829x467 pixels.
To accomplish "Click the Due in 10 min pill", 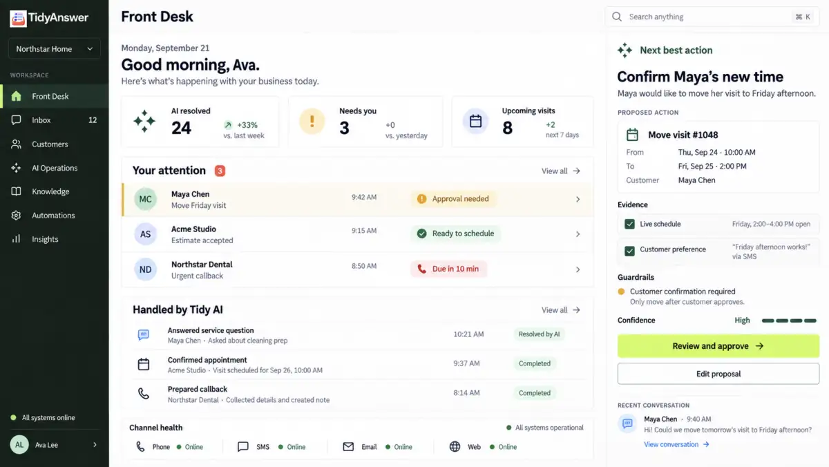I will pyautogui.click(x=449, y=269).
